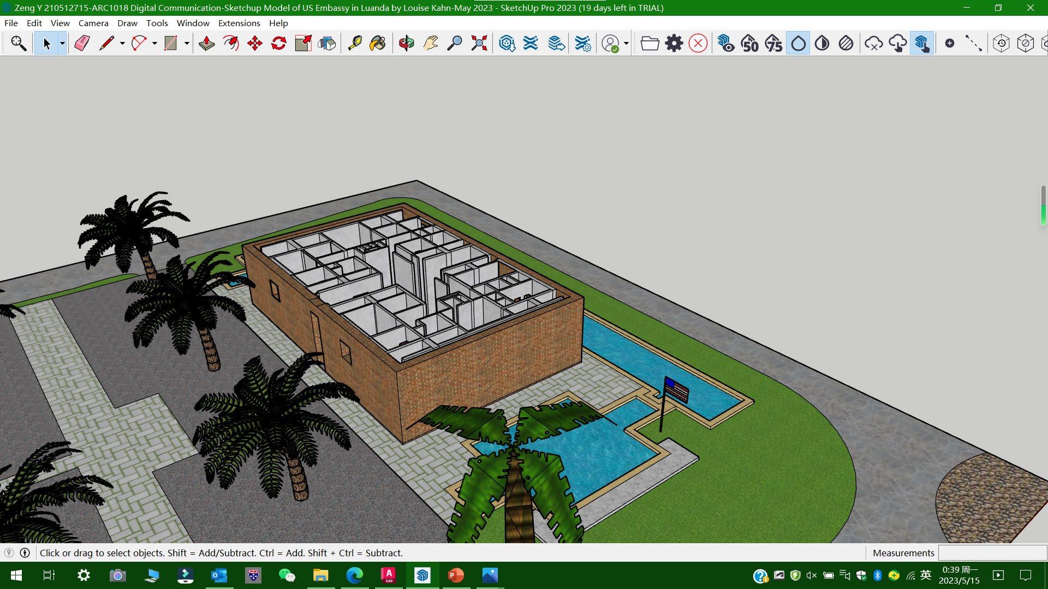Click the red circled X cancel button
This screenshot has width=1048, height=589.
(x=698, y=43)
